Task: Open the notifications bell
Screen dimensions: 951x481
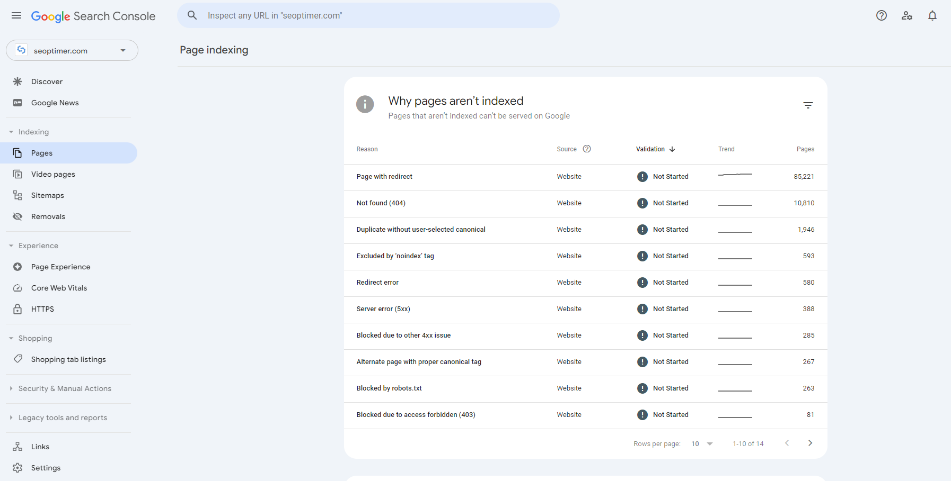Action: [x=932, y=16]
